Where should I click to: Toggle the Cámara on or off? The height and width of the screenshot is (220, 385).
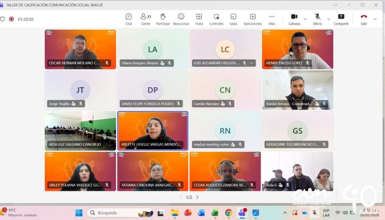pyautogui.click(x=294, y=19)
